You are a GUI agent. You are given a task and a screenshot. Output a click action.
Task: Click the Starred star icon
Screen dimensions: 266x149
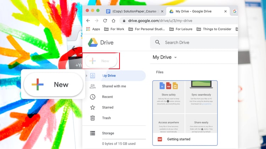click(x=93, y=107)
